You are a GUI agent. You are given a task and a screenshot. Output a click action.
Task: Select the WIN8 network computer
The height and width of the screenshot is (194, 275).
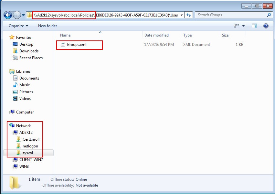24,167
